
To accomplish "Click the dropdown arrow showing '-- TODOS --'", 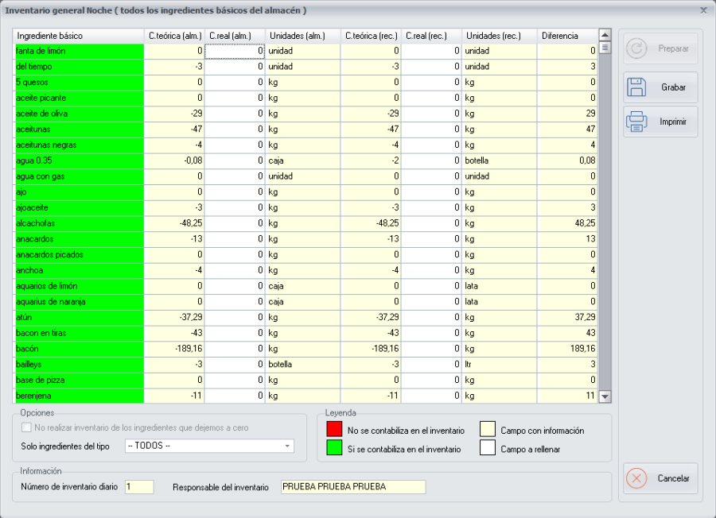I will (x=289, y=446).
